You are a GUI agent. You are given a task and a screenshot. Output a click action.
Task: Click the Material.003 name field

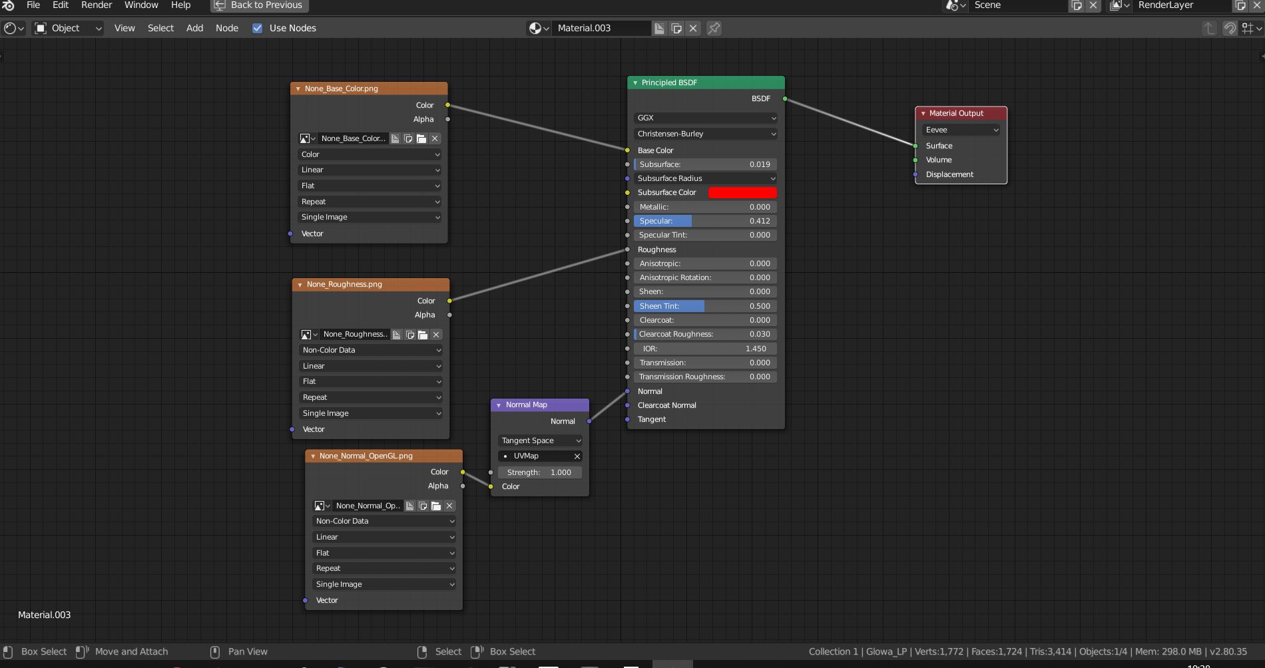(x=601, y=28)
